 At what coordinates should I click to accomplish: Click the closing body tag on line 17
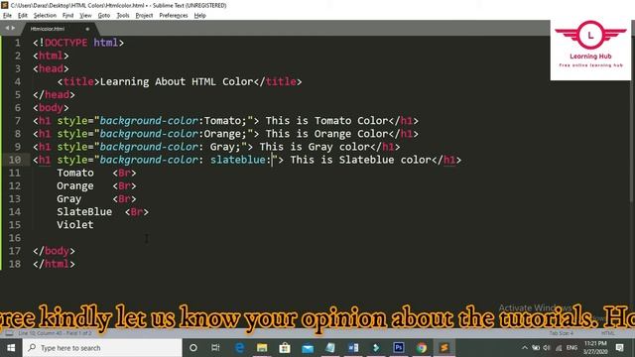pyautogui.click(x=54, y=251)
